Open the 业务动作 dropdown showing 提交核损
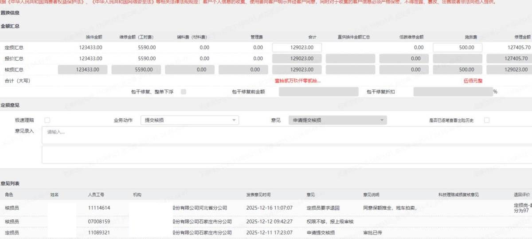This screenshot has width=532, height=239. click(x=189, y=120)
